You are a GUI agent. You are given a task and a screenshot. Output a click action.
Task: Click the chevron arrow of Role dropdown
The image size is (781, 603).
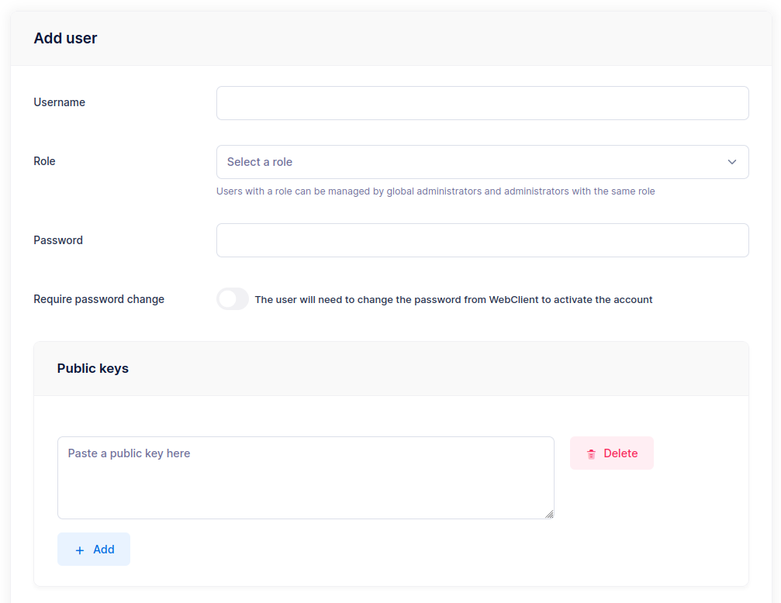pyautogui.click(x=731, y=162)
